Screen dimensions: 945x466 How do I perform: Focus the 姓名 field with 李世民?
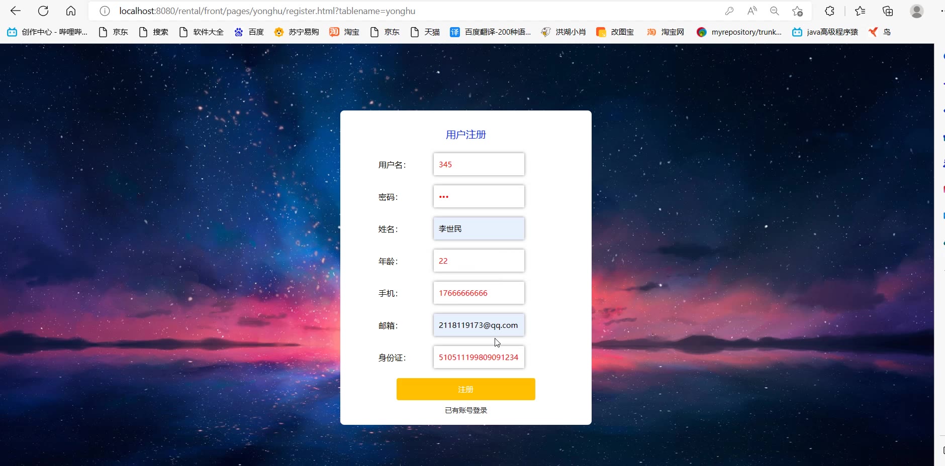(x=479, y=228)
